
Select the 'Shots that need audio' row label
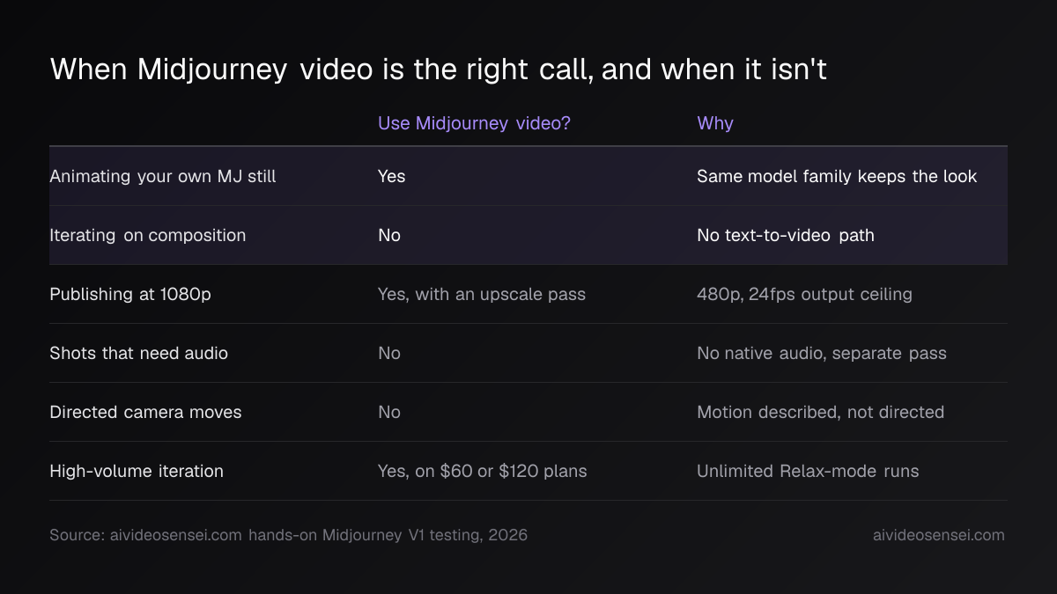click(138, 353)
